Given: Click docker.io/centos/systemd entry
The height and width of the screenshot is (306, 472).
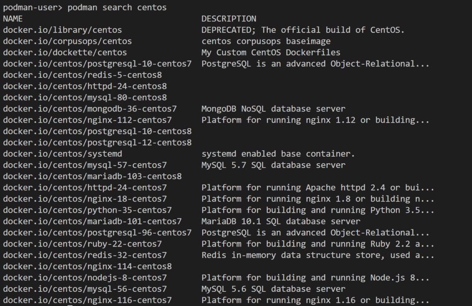Looking at the screenshot, I should 63,154.
